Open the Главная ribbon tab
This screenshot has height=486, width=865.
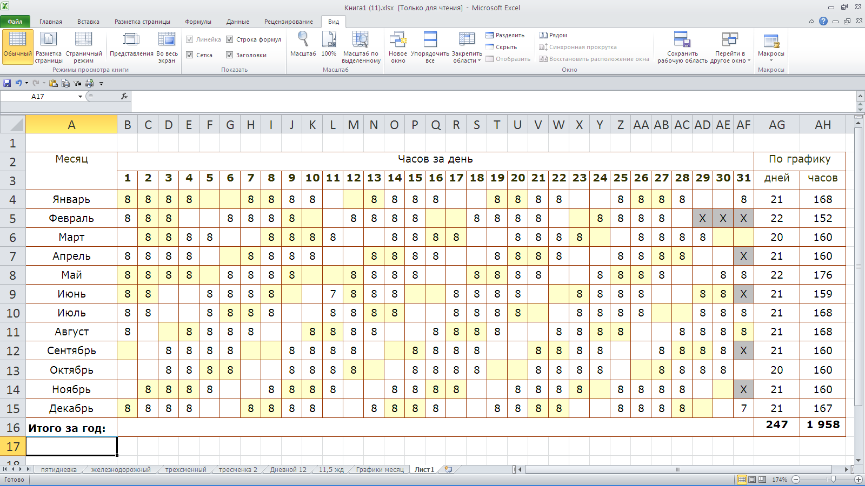tap(51, 22)
